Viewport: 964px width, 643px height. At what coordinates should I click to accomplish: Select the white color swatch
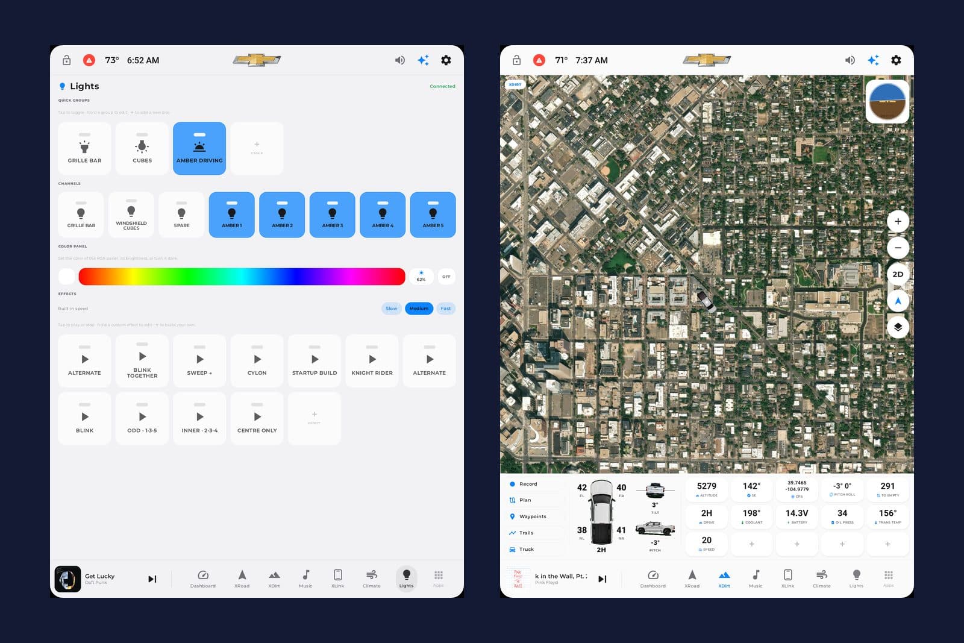tap(67, 277)
